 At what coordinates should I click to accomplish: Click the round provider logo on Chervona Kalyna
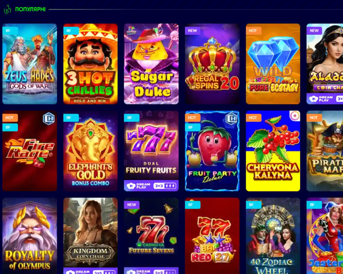coord(294,116)
